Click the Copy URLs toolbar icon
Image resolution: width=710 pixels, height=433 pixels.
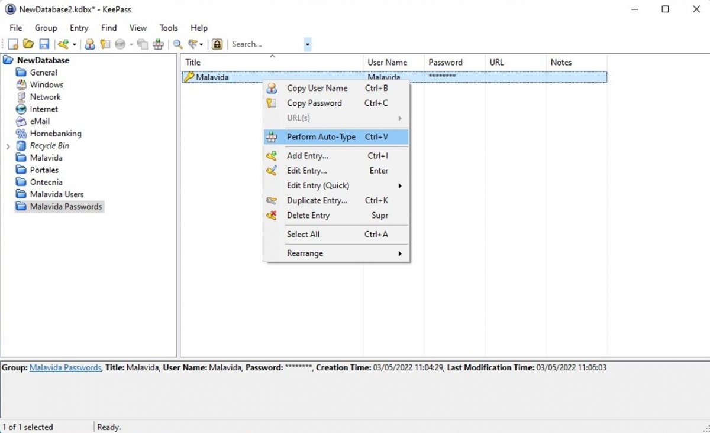pos(143,44)
